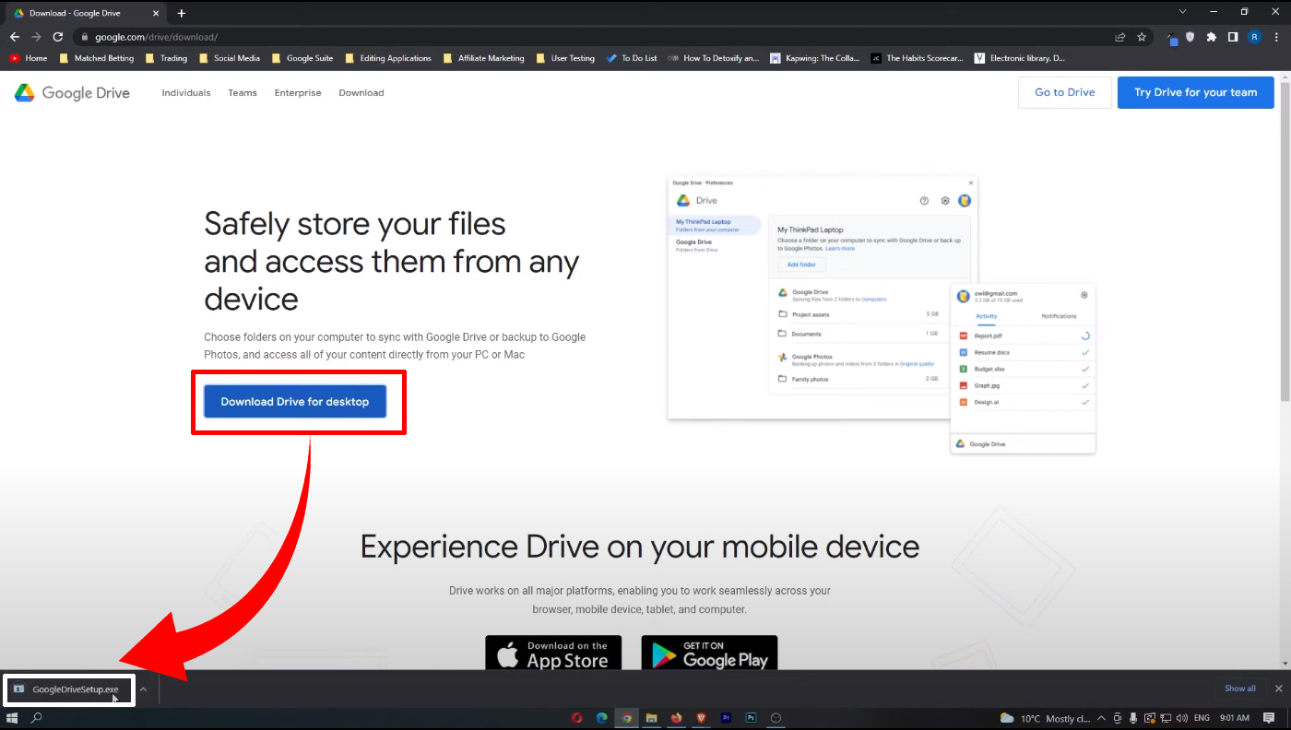Open the Chrome profile dropdown menu

pos(1255,36)
